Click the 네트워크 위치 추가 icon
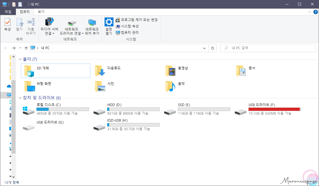The height and width of the screenshot is (186, 319). pos(92,23)
